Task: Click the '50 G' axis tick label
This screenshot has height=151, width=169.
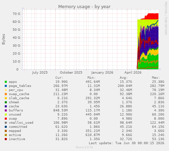Action: click(16, 30)
